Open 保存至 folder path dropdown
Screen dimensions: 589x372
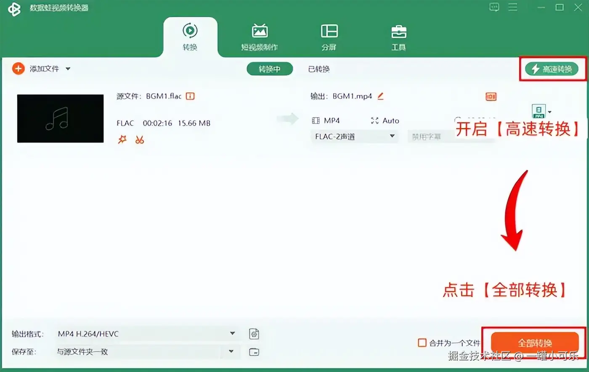(x=146, y=352)
